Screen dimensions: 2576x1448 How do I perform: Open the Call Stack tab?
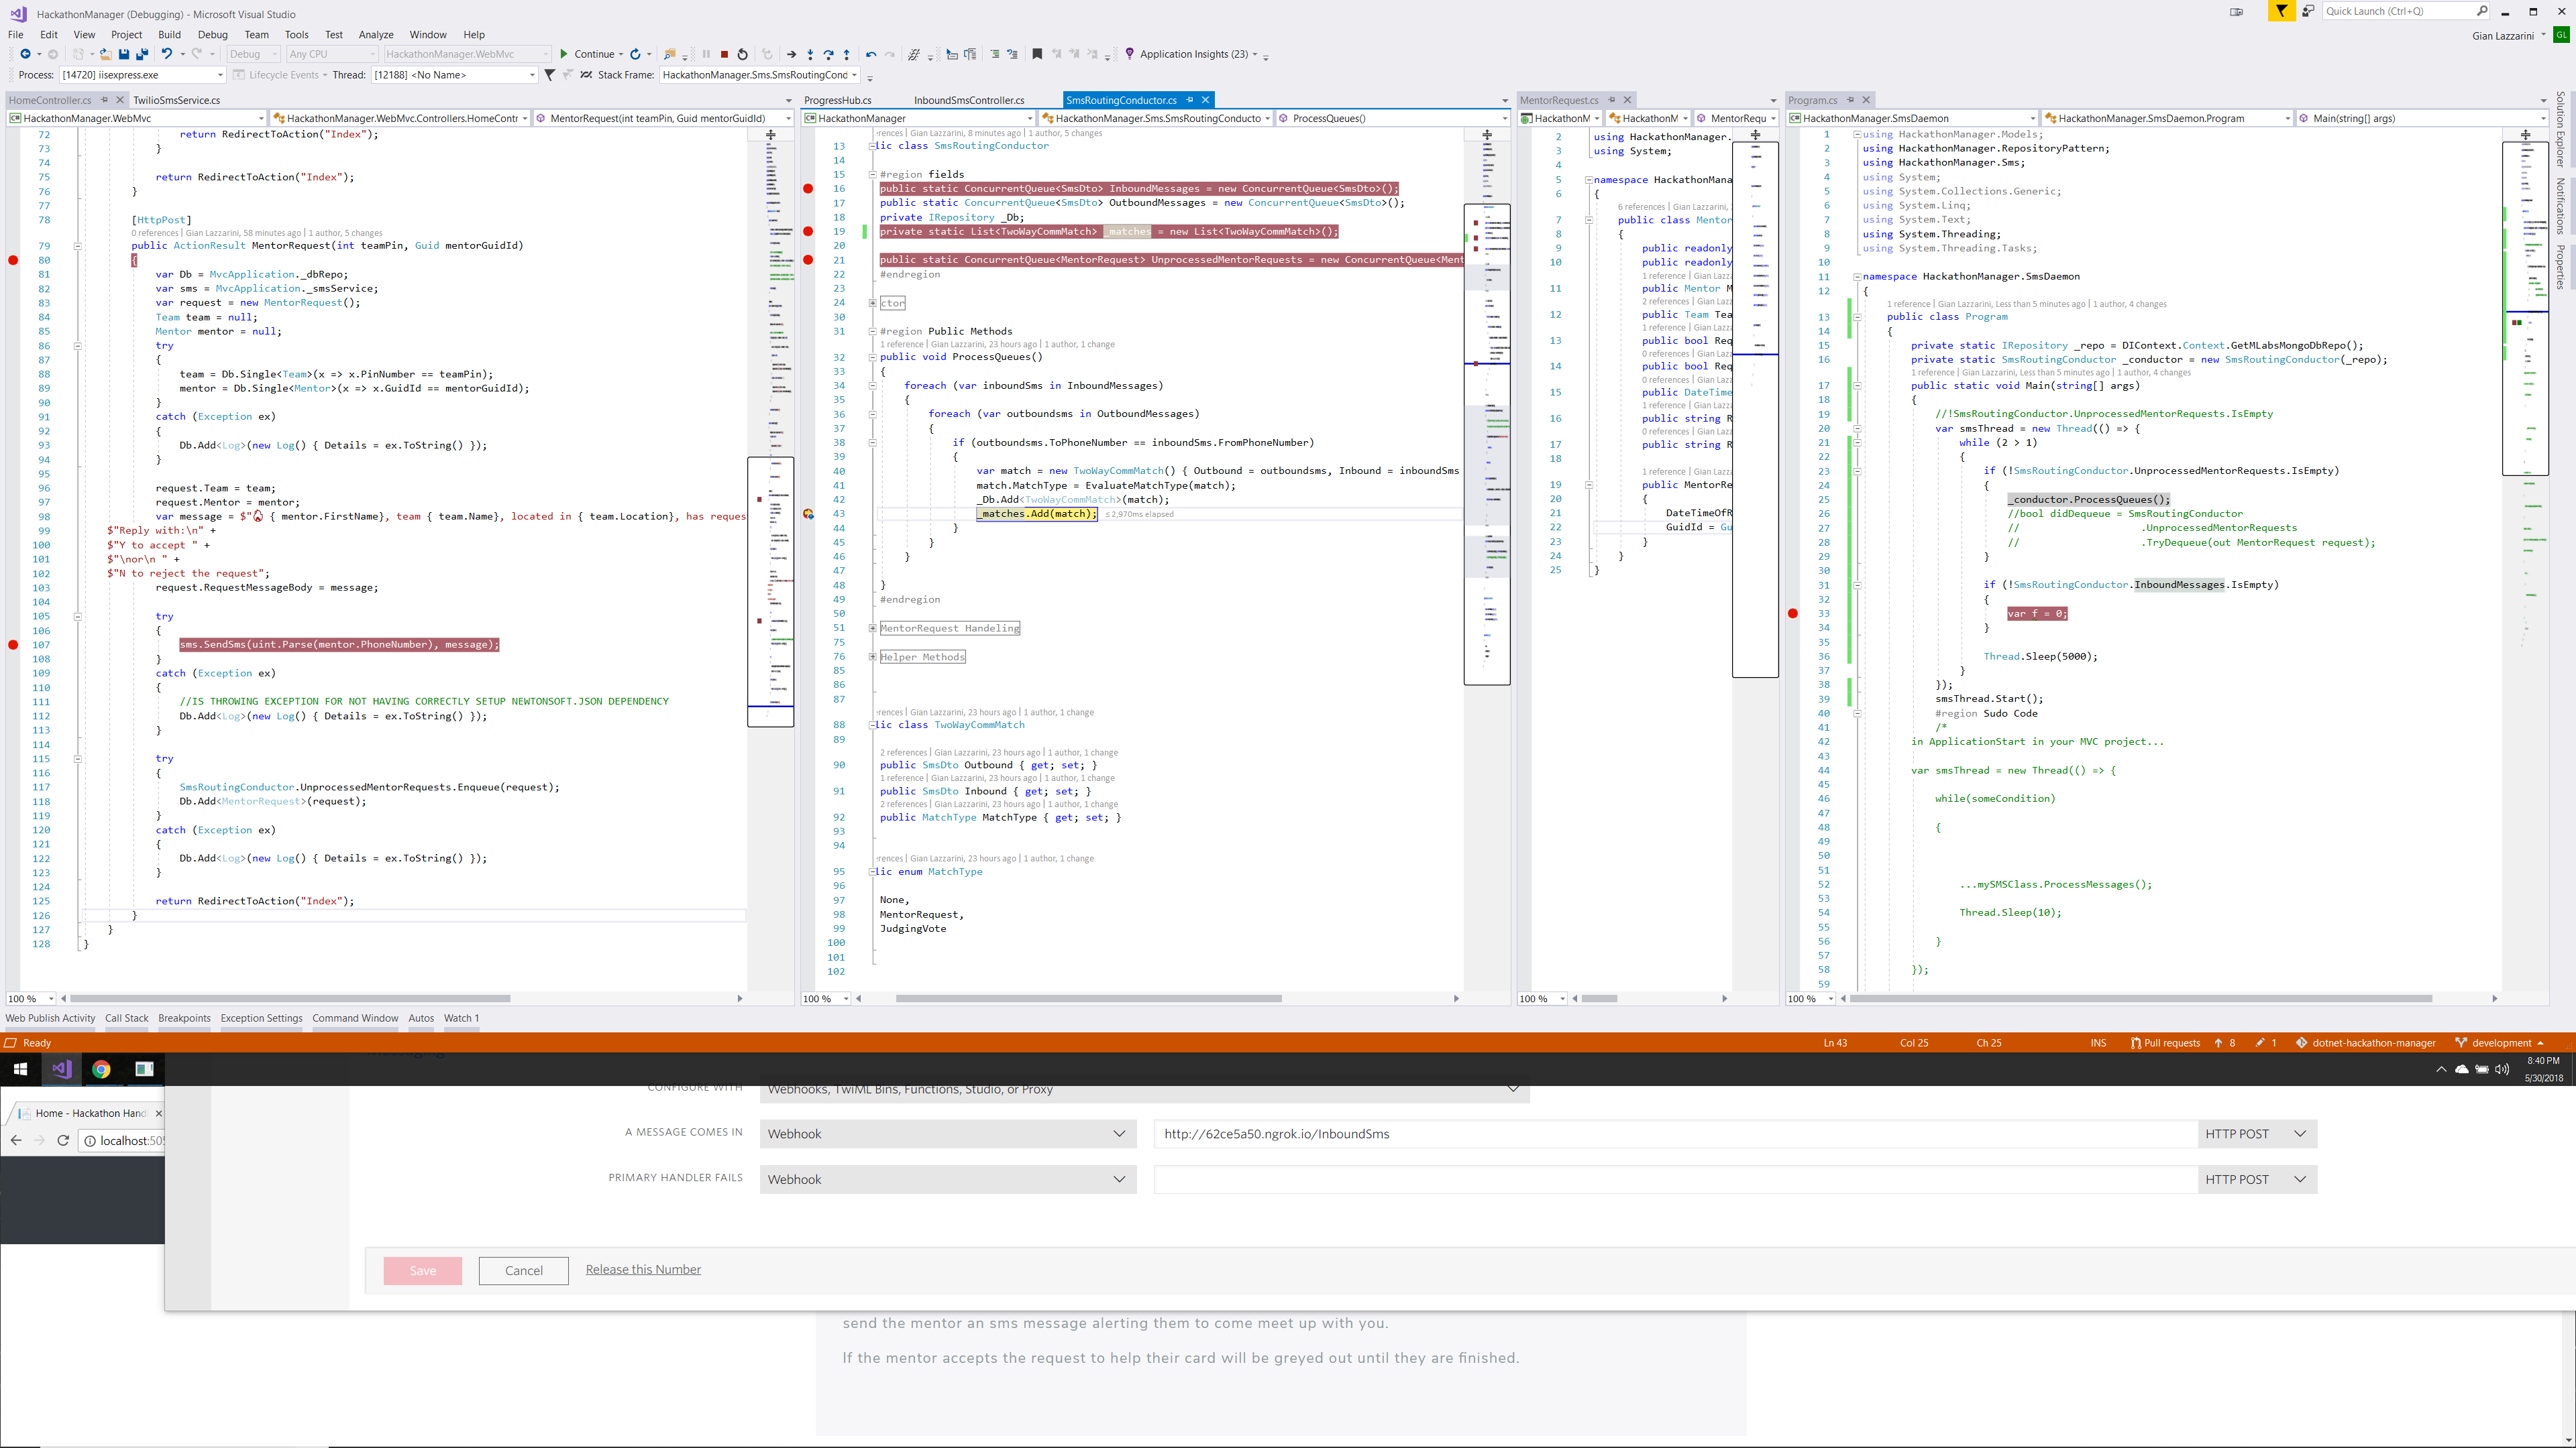(126, 1018)
